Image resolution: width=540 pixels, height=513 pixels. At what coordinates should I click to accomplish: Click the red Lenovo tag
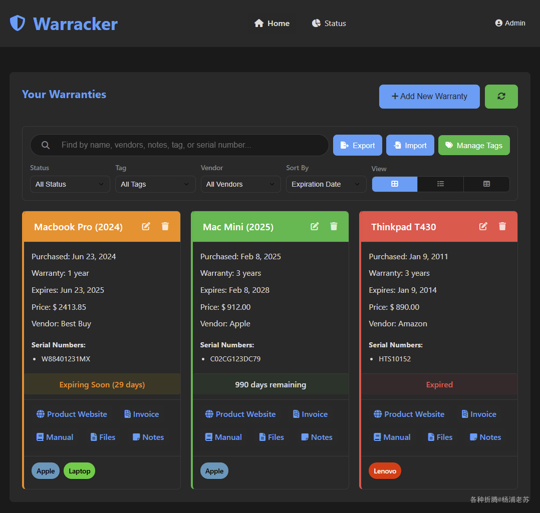[385, 471]
